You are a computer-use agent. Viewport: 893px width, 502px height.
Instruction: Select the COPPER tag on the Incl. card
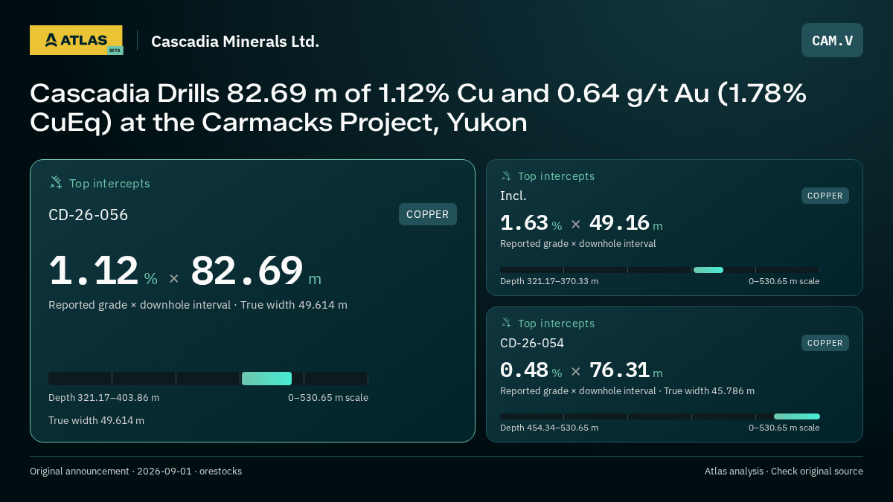coord(825,196)
